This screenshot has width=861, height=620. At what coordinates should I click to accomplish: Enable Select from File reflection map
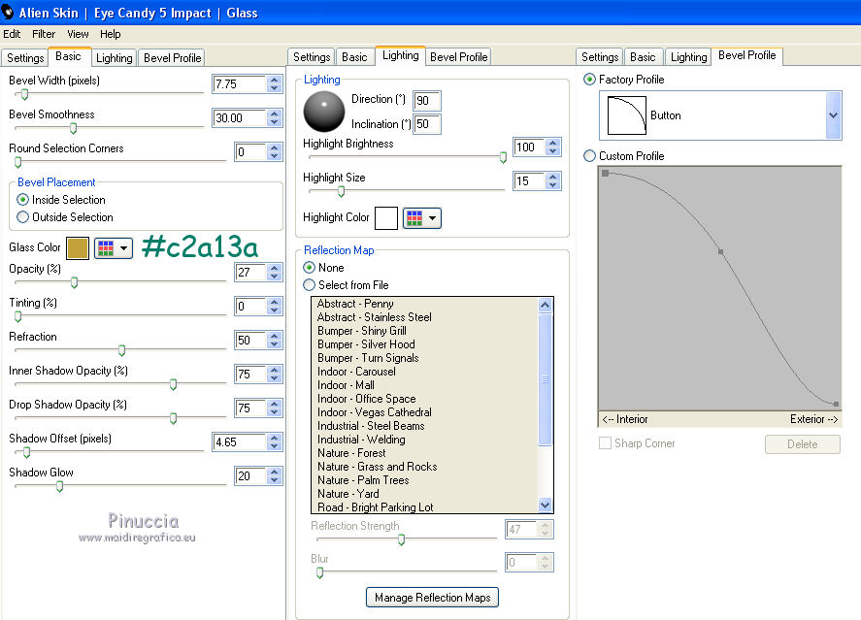[310, 285]
